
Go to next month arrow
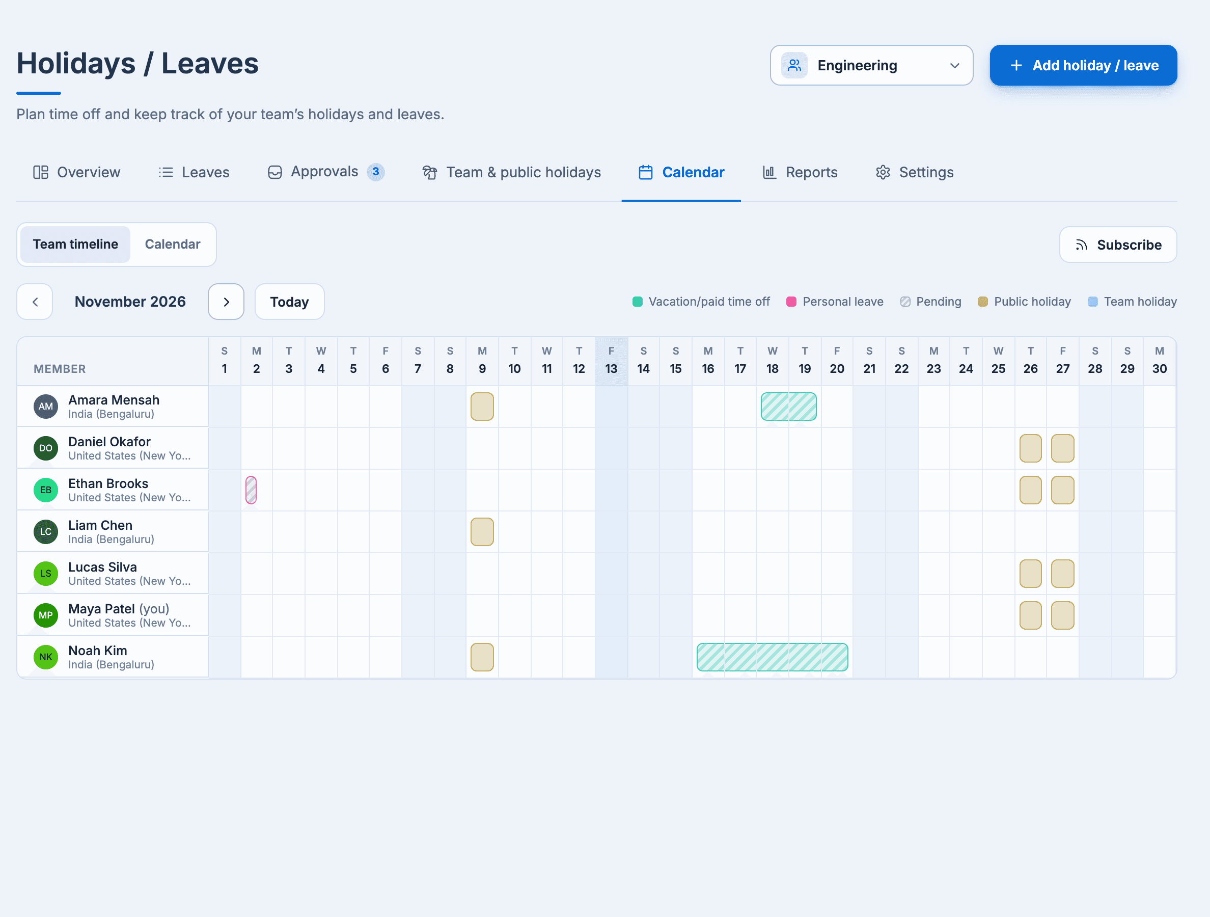(226, 302)
